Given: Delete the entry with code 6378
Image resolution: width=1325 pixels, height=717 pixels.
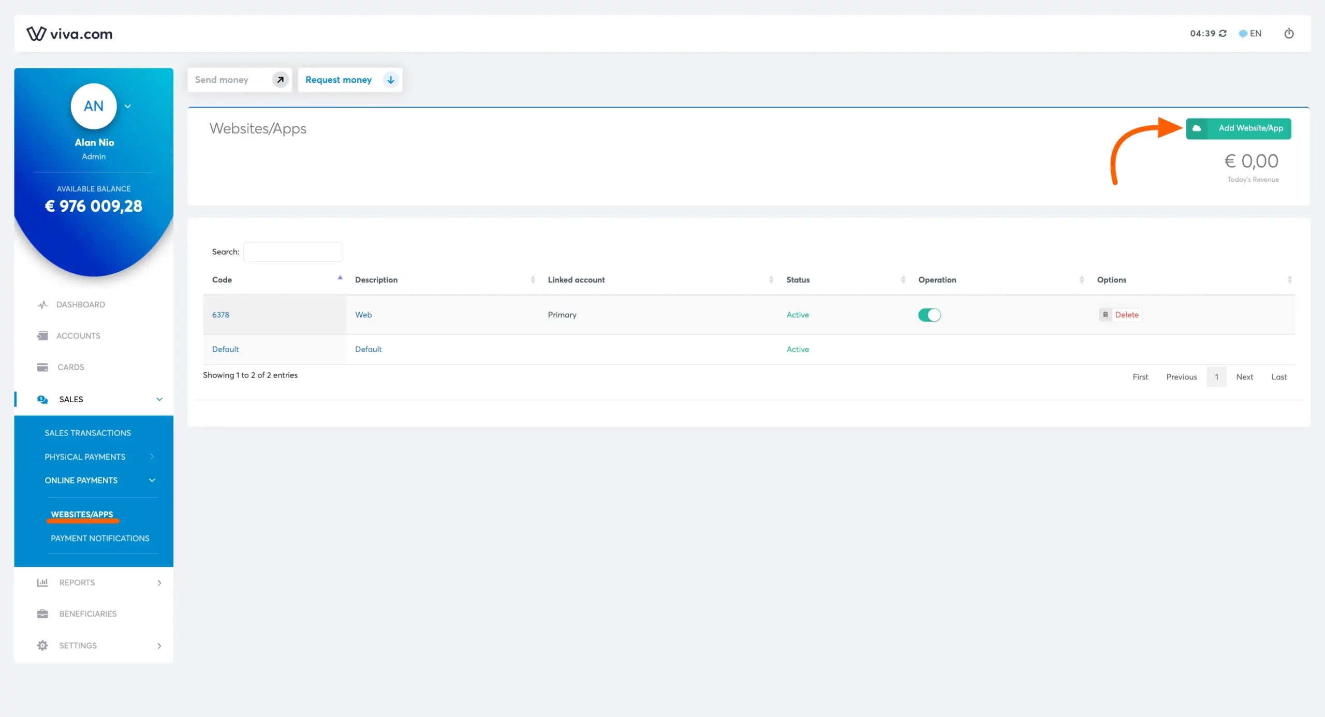Looking at the screenshot, I should 1127,314.
